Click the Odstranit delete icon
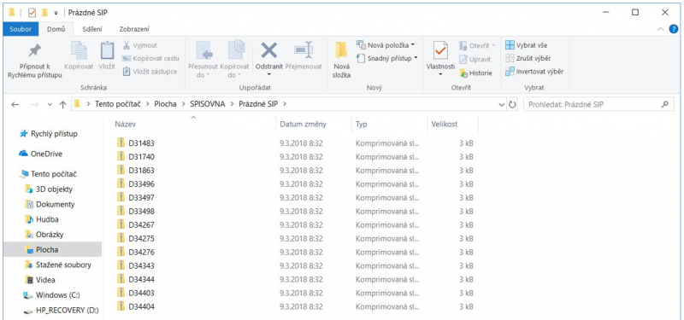 (x=268, y=50)
